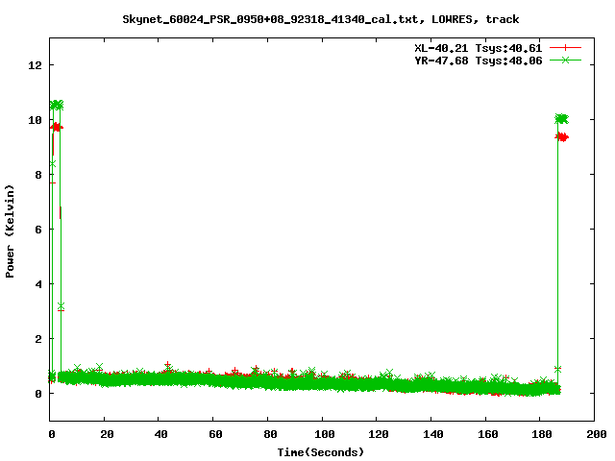Click x-axis tick label 80

(270, 434)
